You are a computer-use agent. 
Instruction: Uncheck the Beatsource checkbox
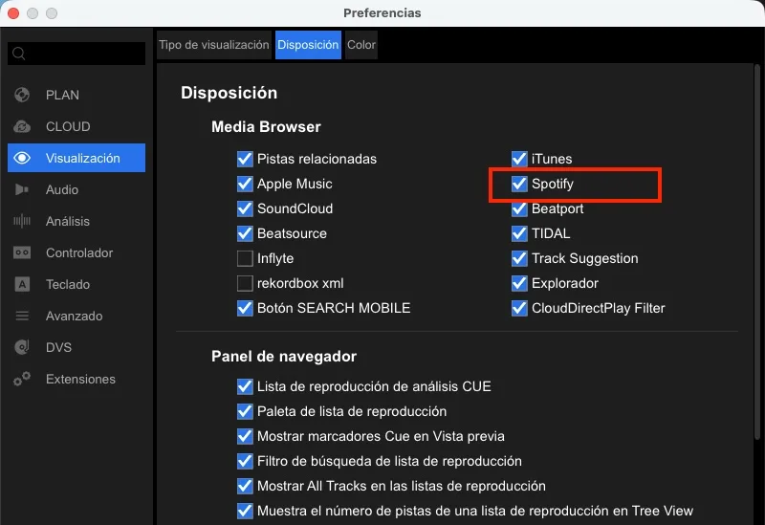pos(245,233)
